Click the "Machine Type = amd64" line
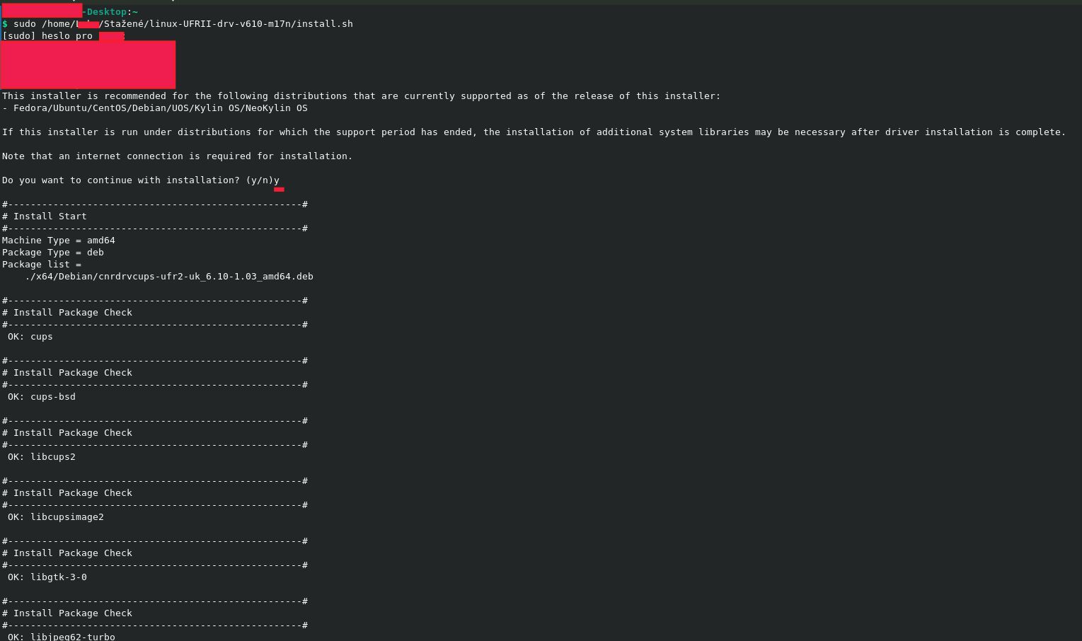1082x641 pixels. pos(59,241)
